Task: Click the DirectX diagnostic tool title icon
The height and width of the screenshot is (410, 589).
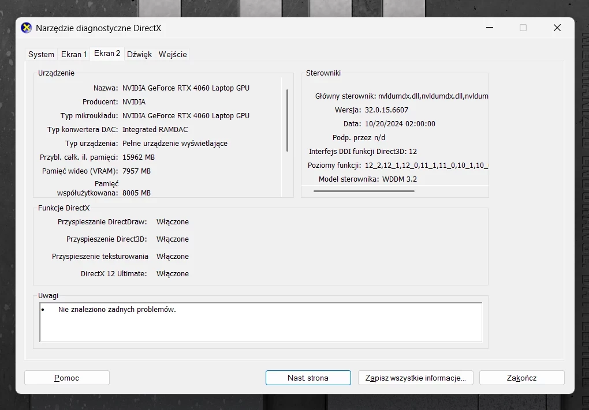Action: point(27,28)
